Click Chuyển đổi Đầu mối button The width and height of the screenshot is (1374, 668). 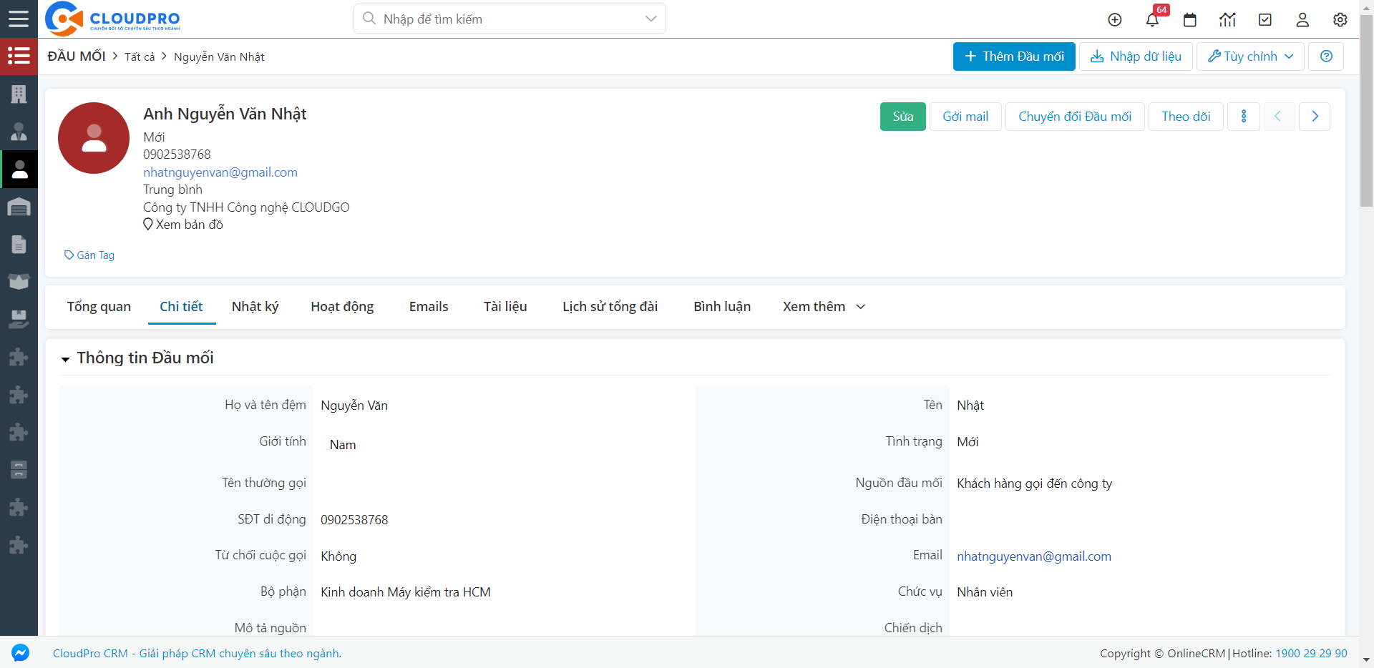pos(1075,117)
